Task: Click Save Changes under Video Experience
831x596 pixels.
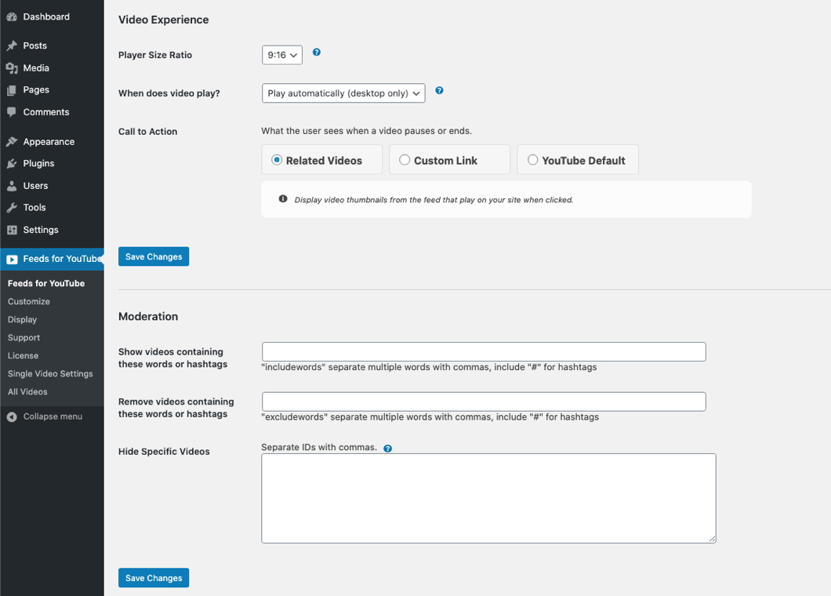Action: coord(154,256)
